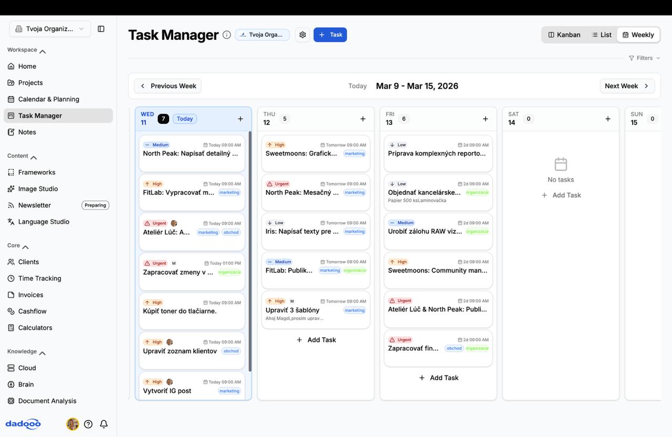Collapse the Content section chevron

coord(34,157)
